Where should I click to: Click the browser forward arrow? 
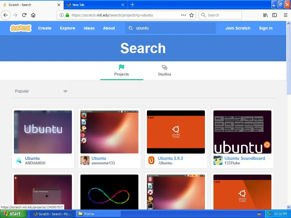(x=15, y=15)
